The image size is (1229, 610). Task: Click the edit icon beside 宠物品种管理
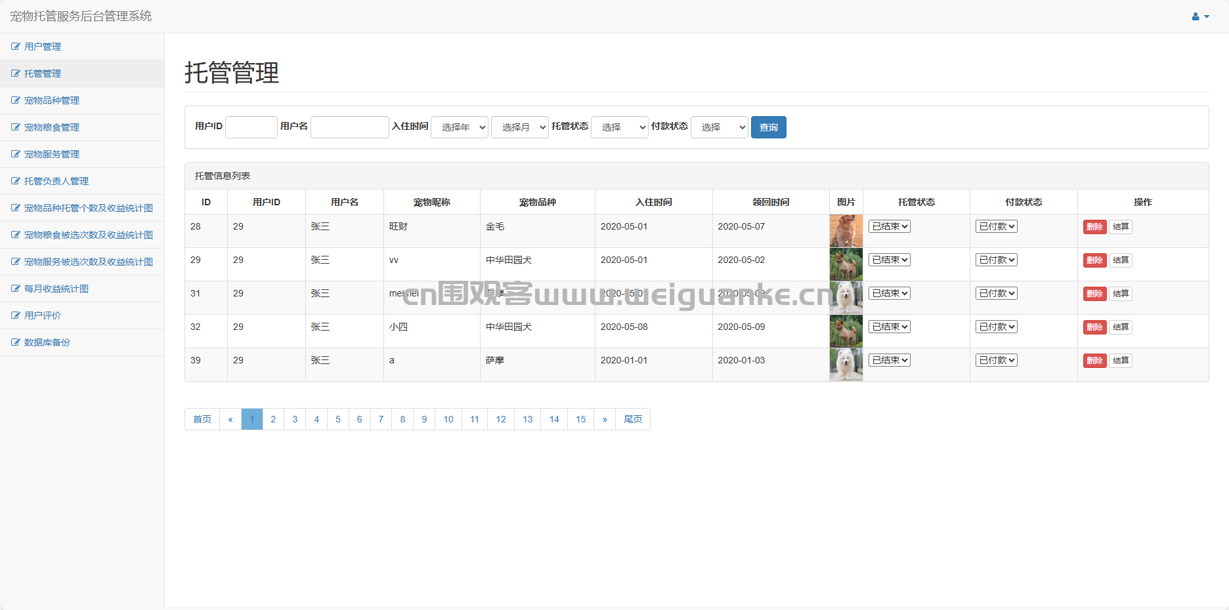15,100
